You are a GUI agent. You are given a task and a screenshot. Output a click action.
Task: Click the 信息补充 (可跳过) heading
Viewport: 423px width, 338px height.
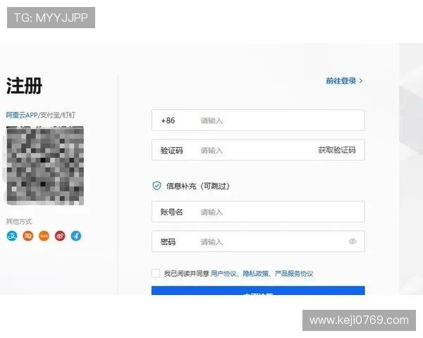click(197, 186)
